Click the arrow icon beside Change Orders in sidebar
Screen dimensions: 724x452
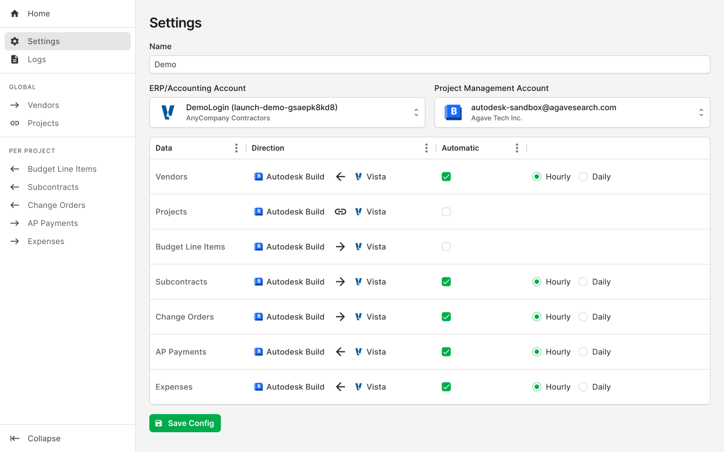tap(15, 205)
